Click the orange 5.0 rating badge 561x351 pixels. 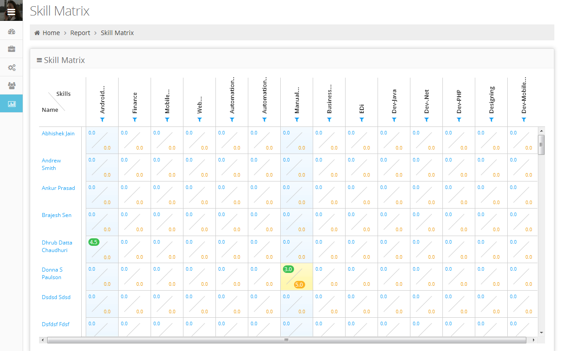(299, 284)
